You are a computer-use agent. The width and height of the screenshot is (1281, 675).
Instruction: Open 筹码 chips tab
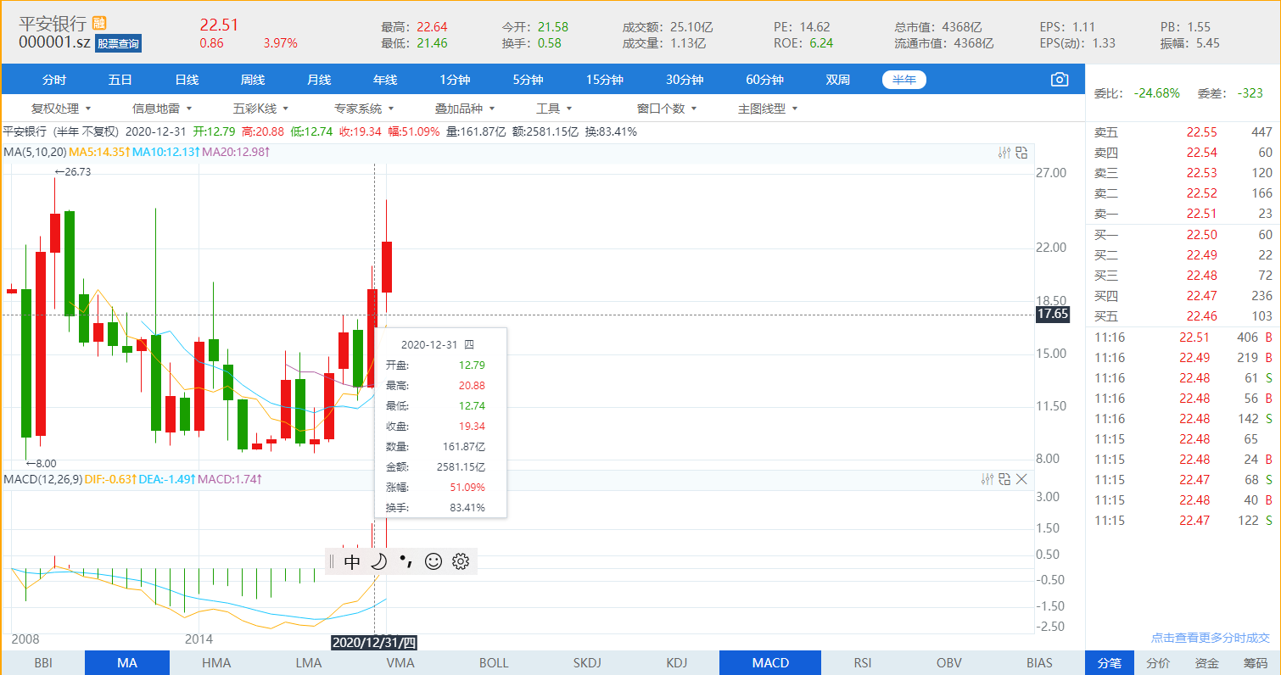[1256, 663]
